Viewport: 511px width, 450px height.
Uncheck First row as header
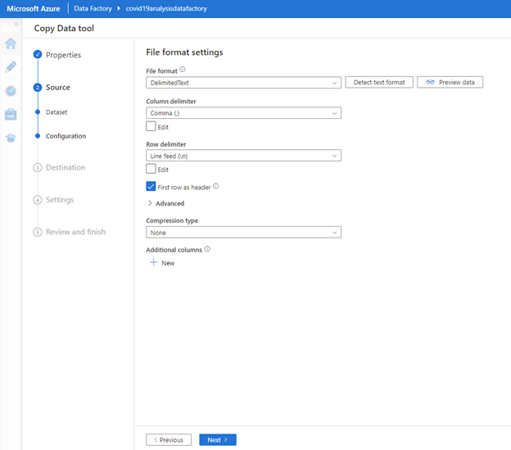pos(151,186)
